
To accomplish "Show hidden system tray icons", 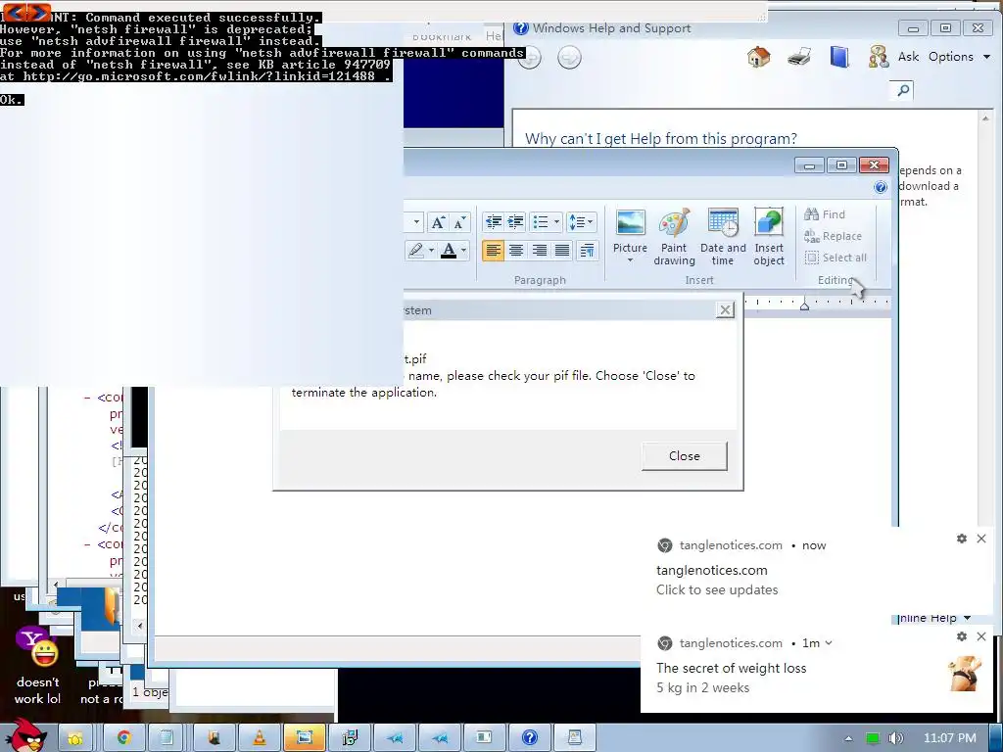I will 848,738.
